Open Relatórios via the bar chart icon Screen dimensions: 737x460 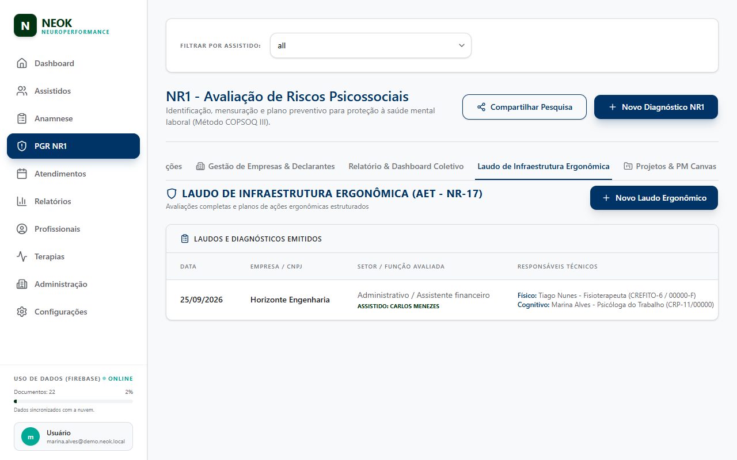[22, 201]
